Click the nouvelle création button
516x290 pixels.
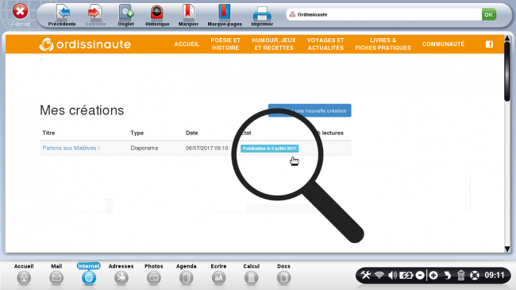coord(310,110)
